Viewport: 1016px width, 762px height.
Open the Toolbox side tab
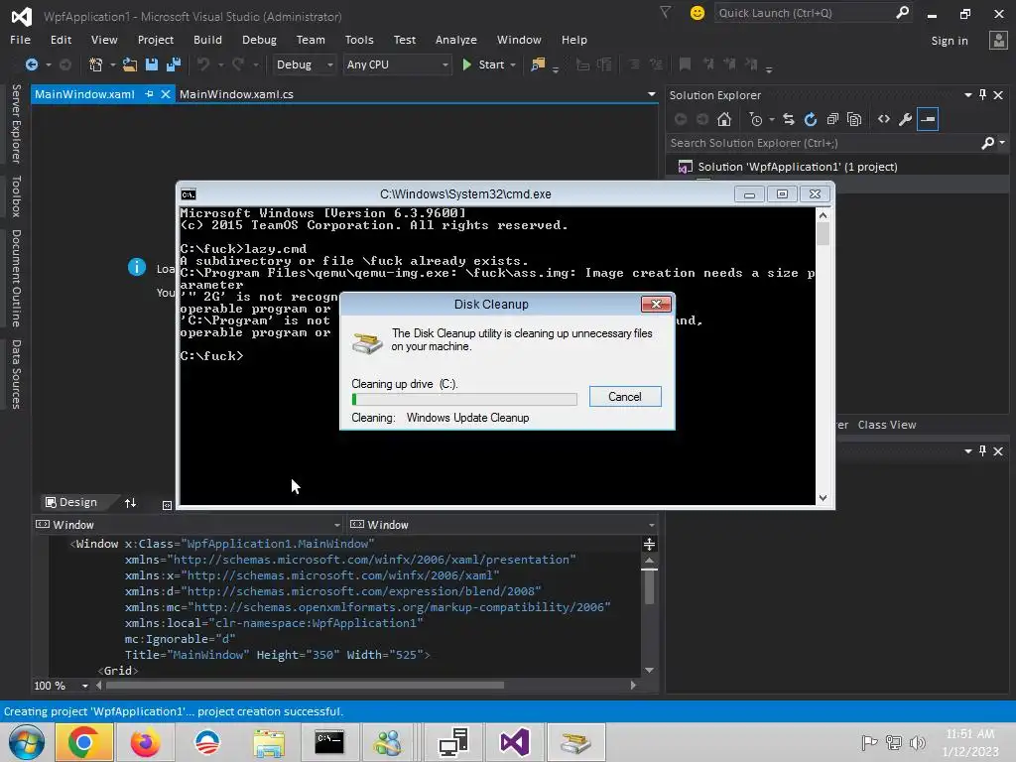[x=16, y=196]
